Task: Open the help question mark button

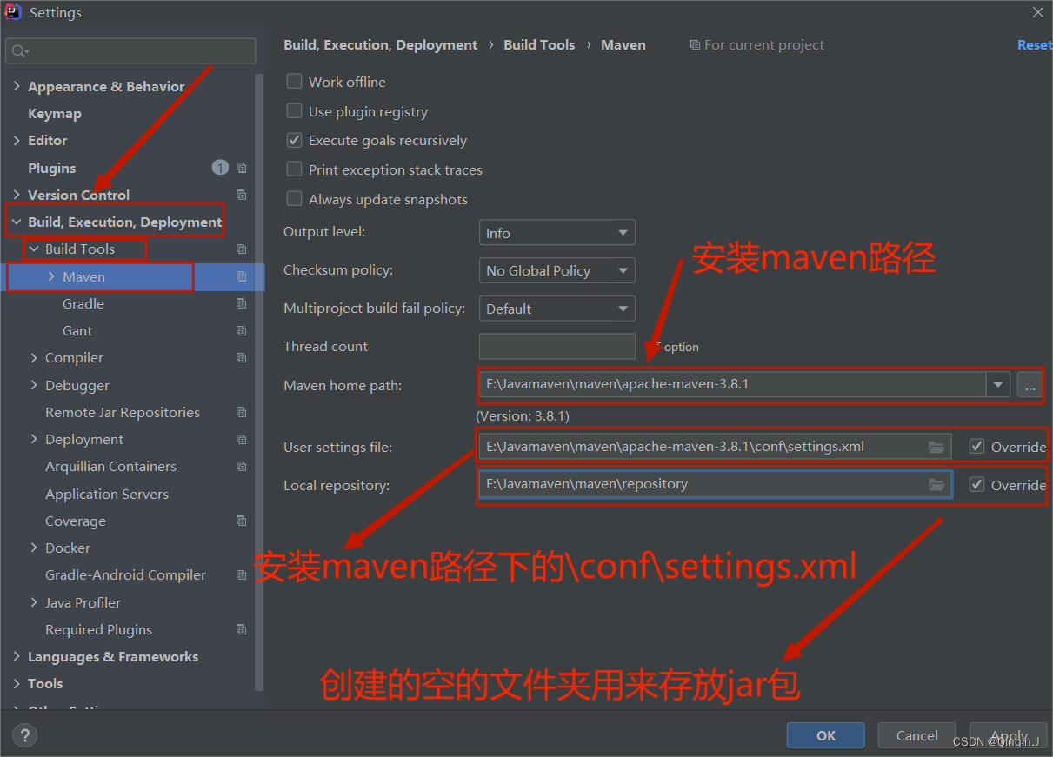Action: click(x=25, y=735)
